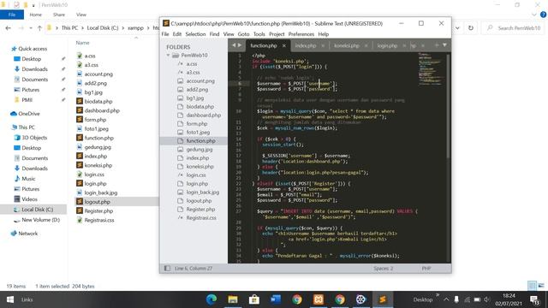548x308 pixels.
Task: Open OneDrive in Explorer navigation pane
Action: 28,114
